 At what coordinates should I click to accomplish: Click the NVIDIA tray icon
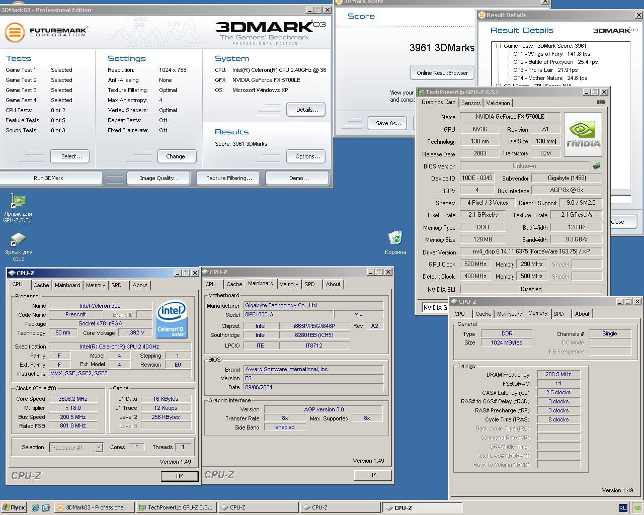637,507
